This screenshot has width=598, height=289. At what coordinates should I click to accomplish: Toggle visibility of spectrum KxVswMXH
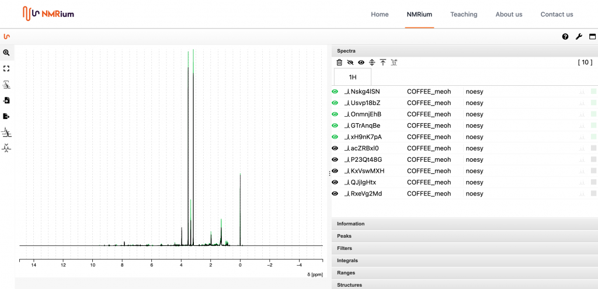pos(335,171)
